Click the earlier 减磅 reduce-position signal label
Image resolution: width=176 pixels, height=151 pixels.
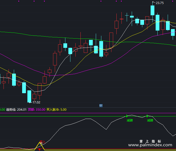[130, 120]
